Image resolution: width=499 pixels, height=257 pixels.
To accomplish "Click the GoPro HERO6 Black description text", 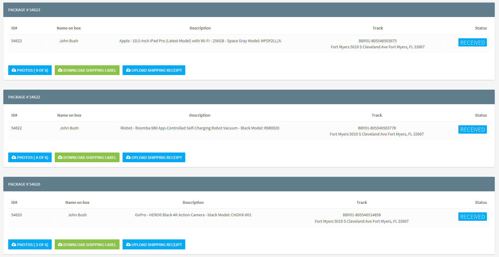I will click(193, 215).
